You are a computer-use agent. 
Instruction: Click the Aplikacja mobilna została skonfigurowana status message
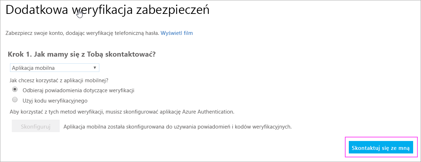coord(178,126)
